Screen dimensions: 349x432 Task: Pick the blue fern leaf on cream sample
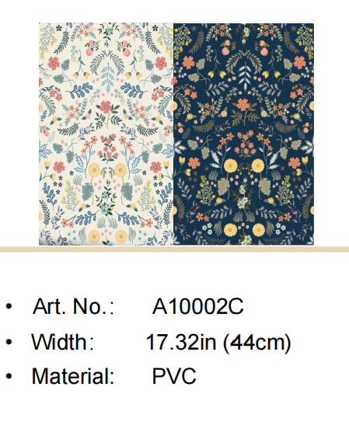(x=107, y=74)
